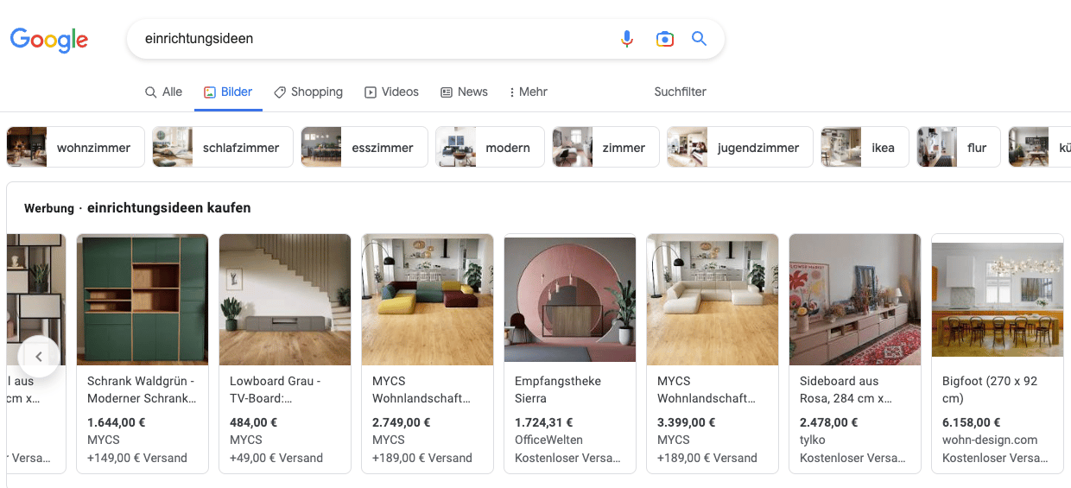Click the 1.724,31 € price
Viewport: 1071px width, 488px height.
tap(543, 422)
